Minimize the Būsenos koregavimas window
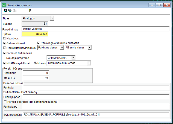 click(x=152, y=5)
